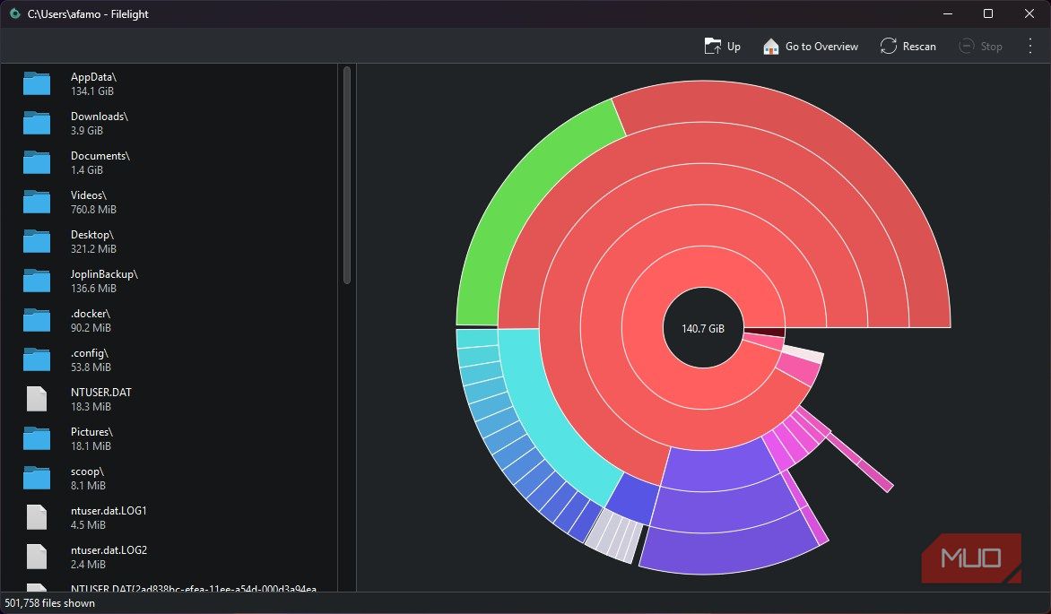Select the Pictures\ entry text
Viewport: 1051px width, 614px height.
(x=91, y=432)
